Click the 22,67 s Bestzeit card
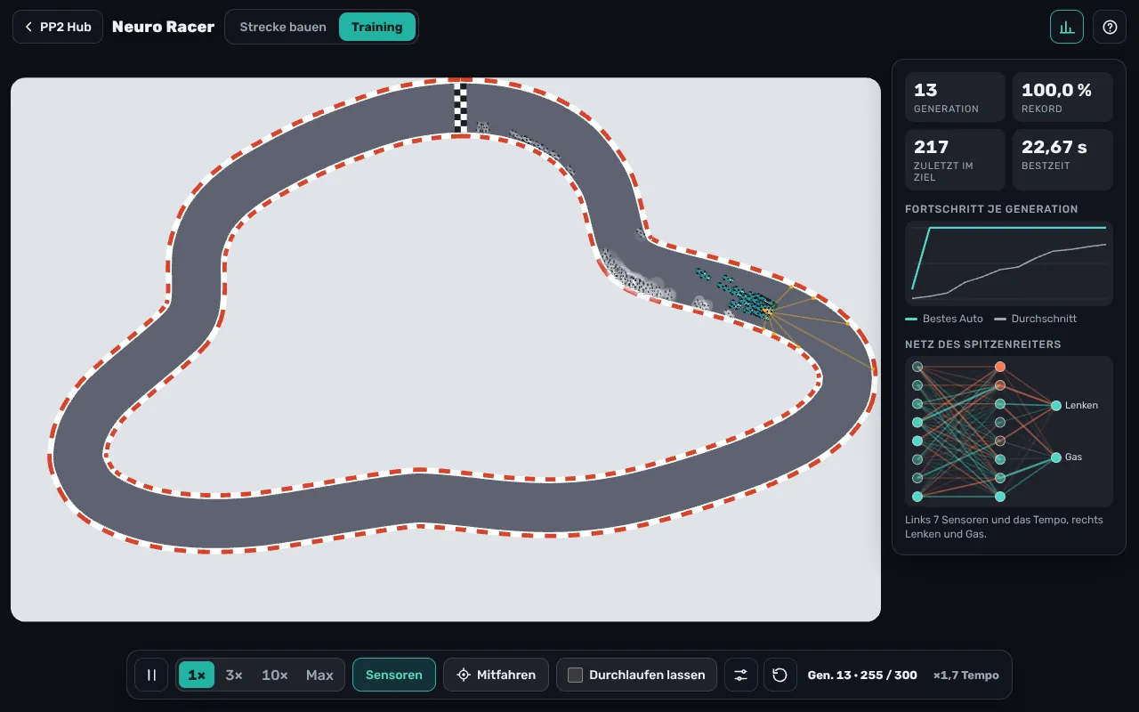This screenshot has width=1139, height=712. [1062, 159]
